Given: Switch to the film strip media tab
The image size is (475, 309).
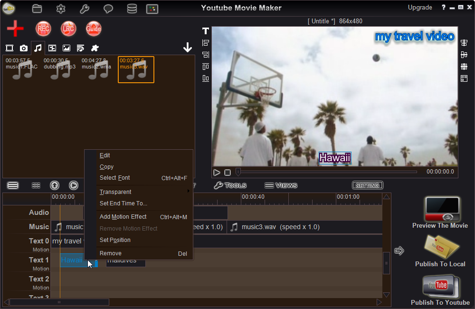Looking at the screenshot, I should [52, 48].
